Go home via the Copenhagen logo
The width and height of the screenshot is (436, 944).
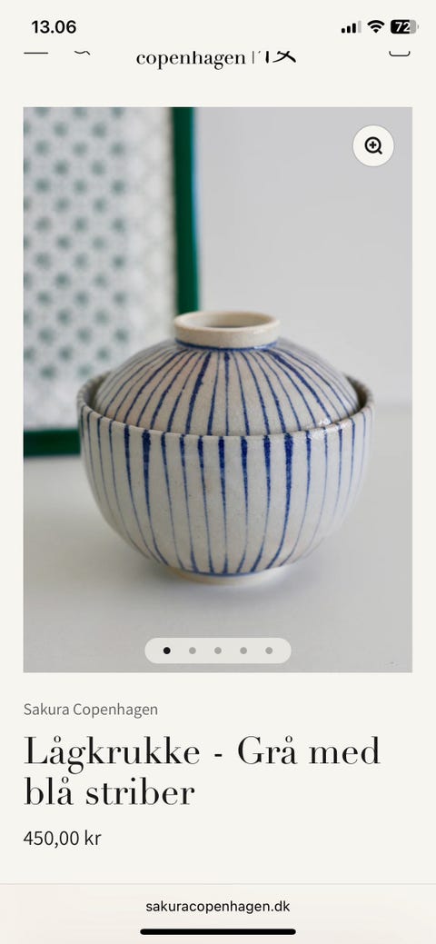[x=215, y=58]
